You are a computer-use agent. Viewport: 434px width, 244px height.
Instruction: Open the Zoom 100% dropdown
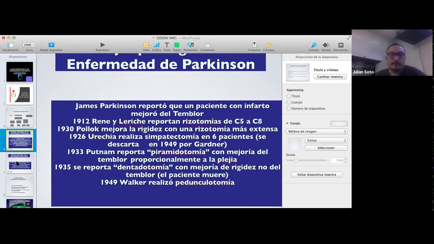click(x=29, y=45)
